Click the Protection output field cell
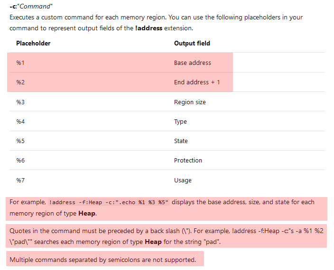The image size is (334, 270). point(188,160)
